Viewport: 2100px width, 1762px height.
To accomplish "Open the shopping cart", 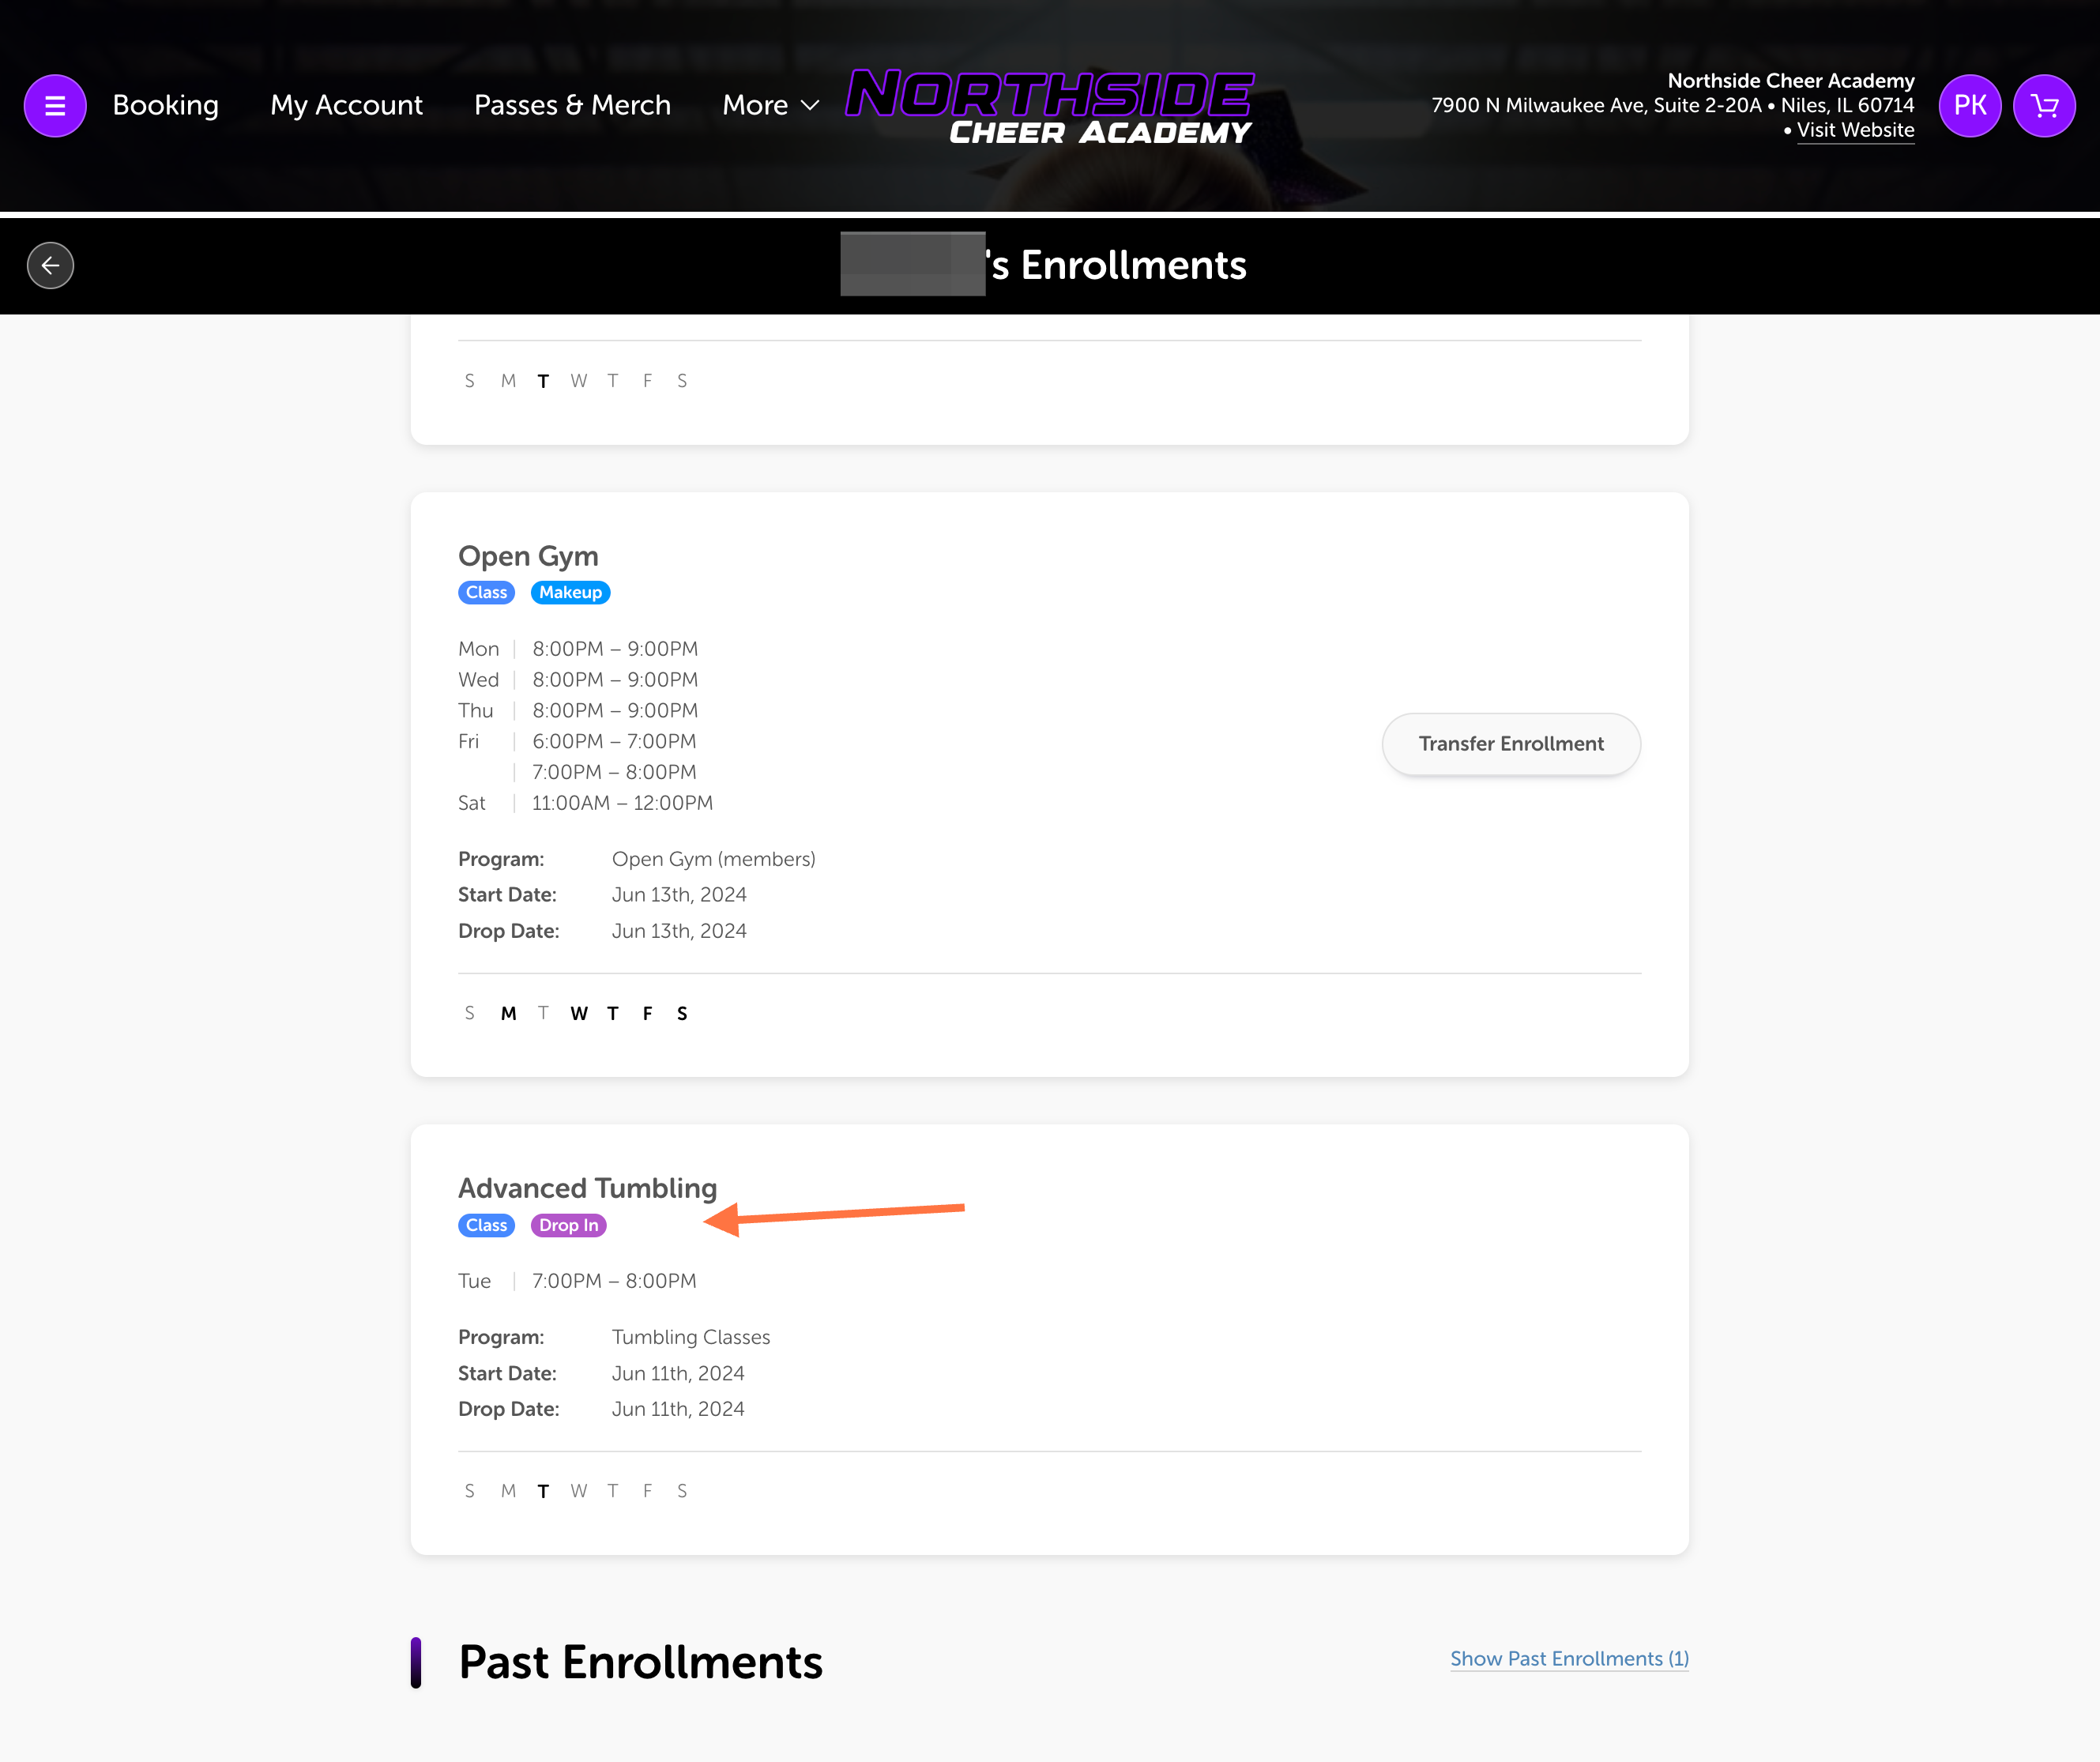I will click(x=2044, y=105).
